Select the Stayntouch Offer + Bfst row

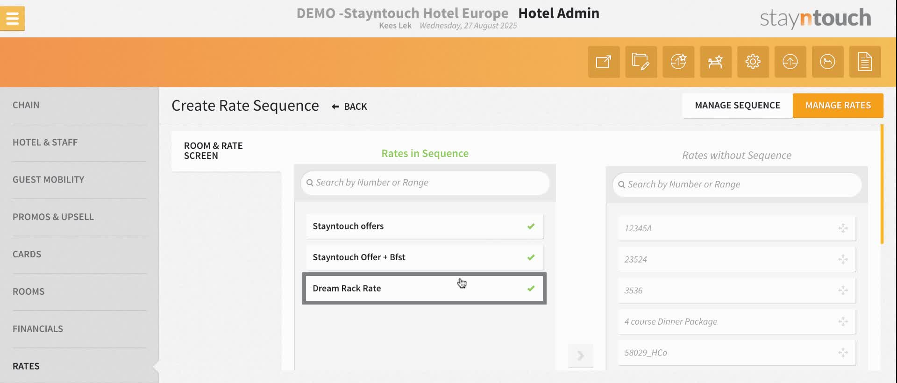point(425,257)
